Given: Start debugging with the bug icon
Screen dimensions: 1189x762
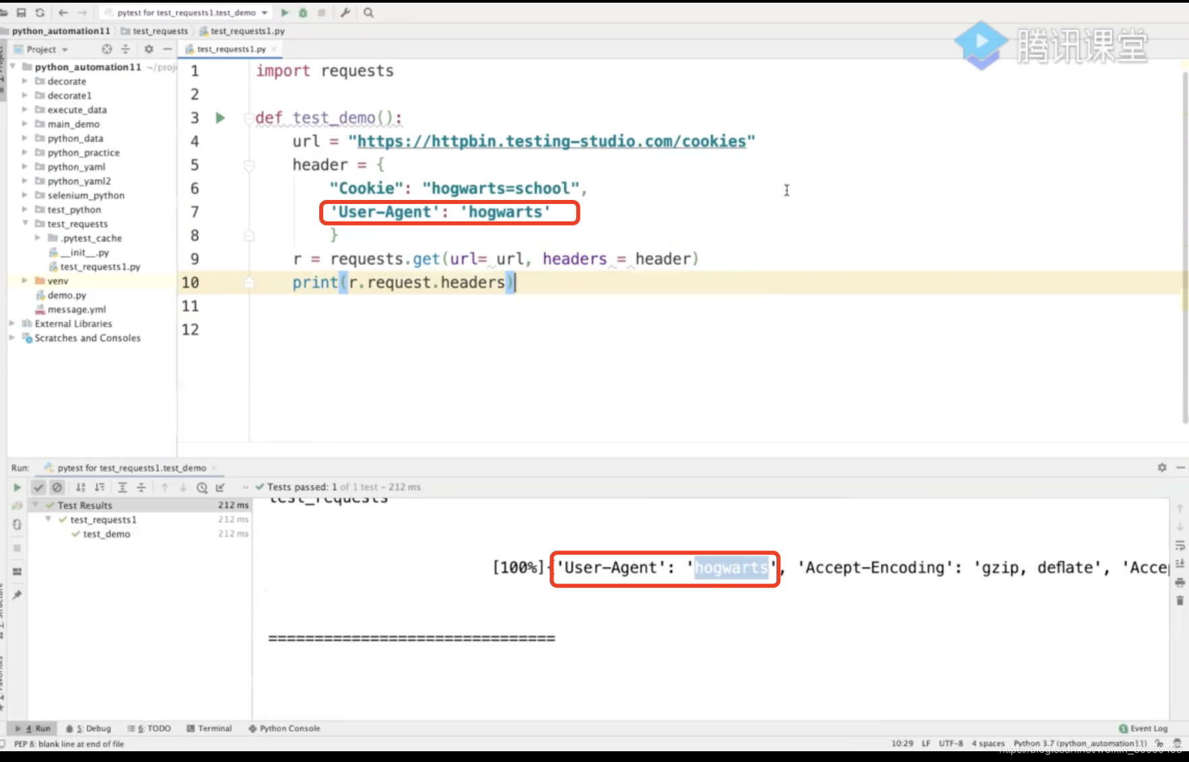Looking at the screenshot, I should click(303, 13).
